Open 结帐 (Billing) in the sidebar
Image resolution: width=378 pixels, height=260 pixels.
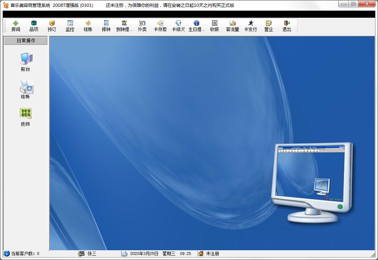[x=26, y=89]
